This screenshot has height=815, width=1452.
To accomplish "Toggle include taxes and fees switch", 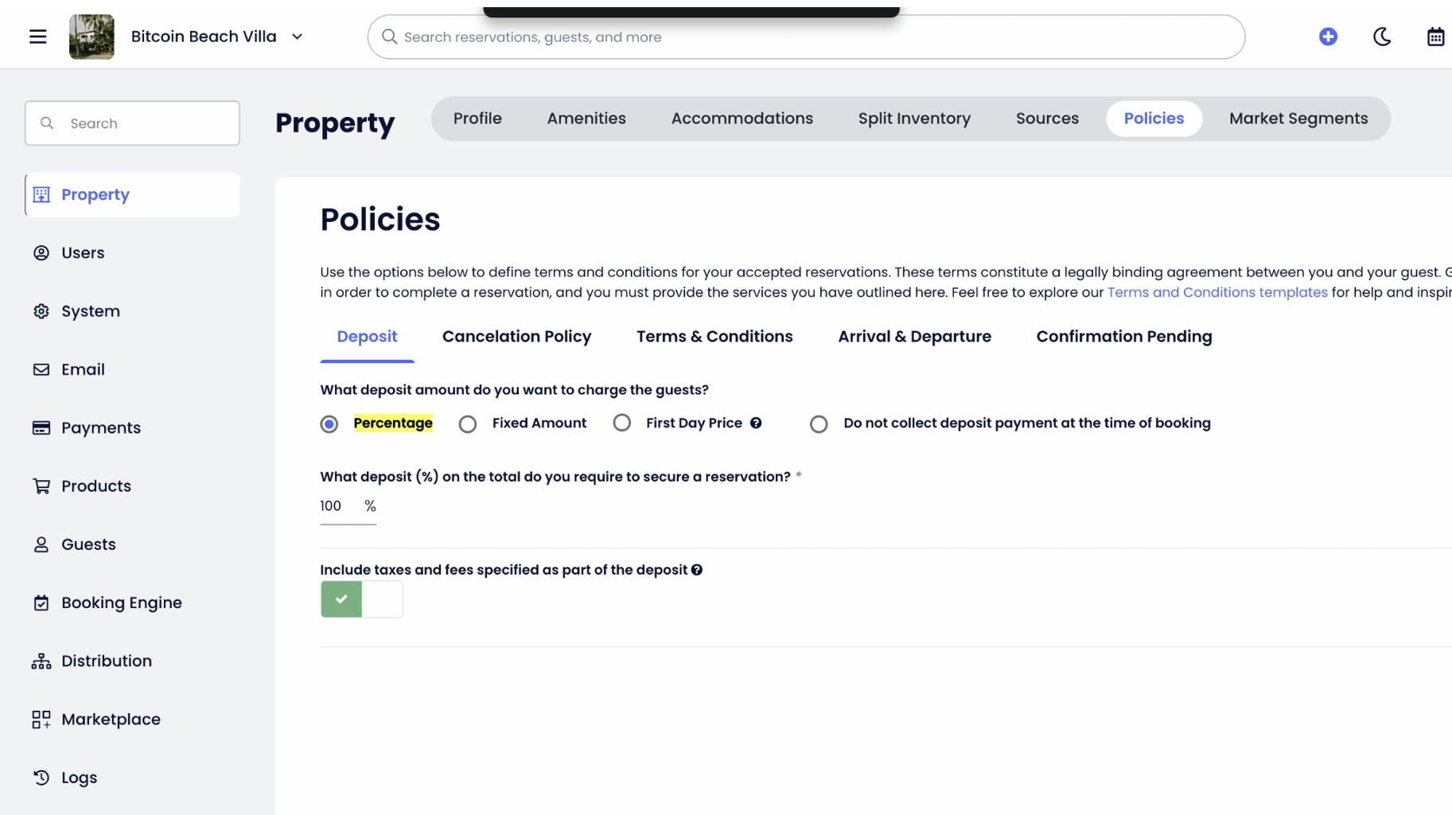I will [x=361, y=599].
